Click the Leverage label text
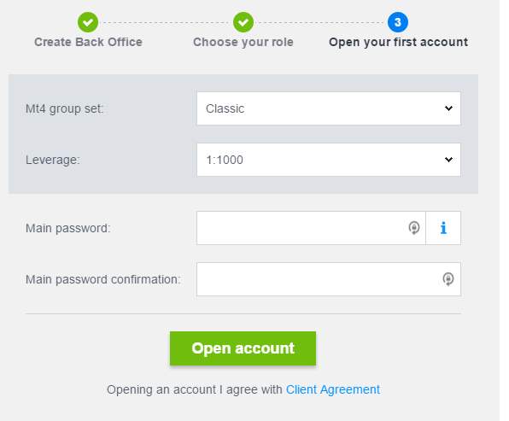This screenshot has width=509, height=421. (53, 160)
